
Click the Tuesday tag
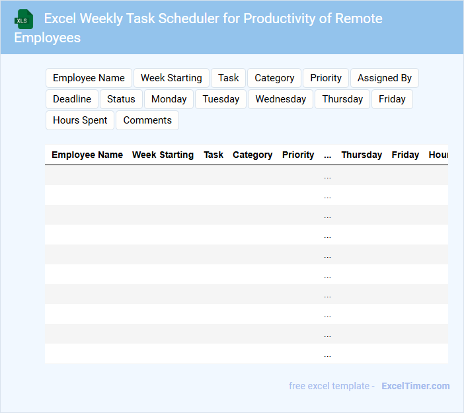[221, 99]
